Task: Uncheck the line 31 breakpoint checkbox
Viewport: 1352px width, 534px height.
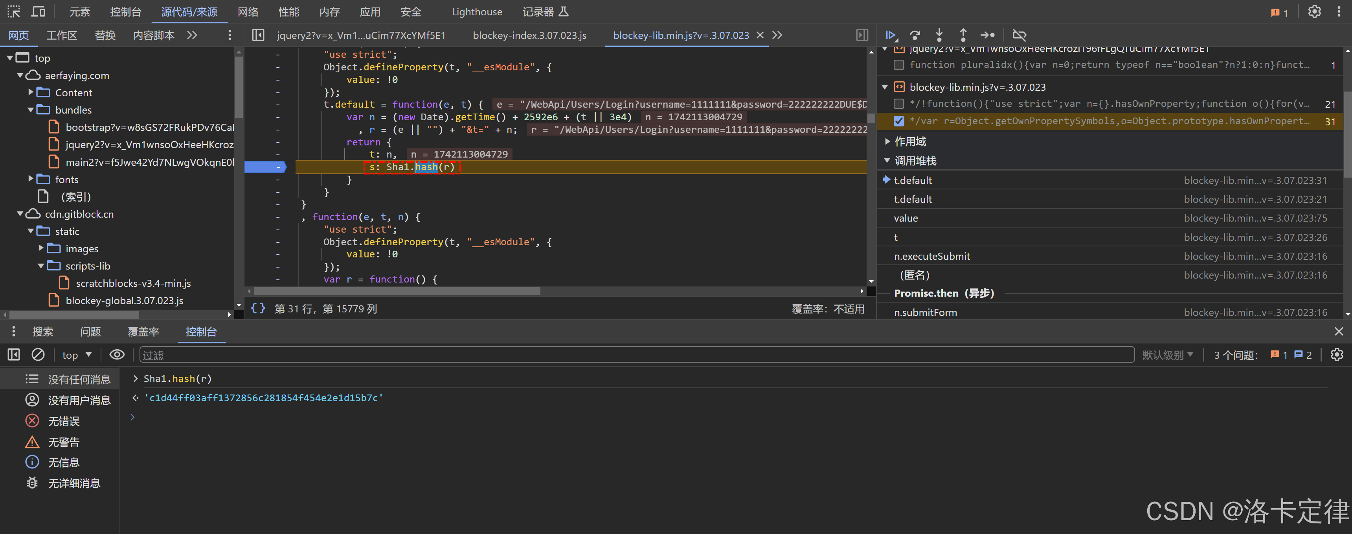Action: pyautogui.click(x=898, y=121)
